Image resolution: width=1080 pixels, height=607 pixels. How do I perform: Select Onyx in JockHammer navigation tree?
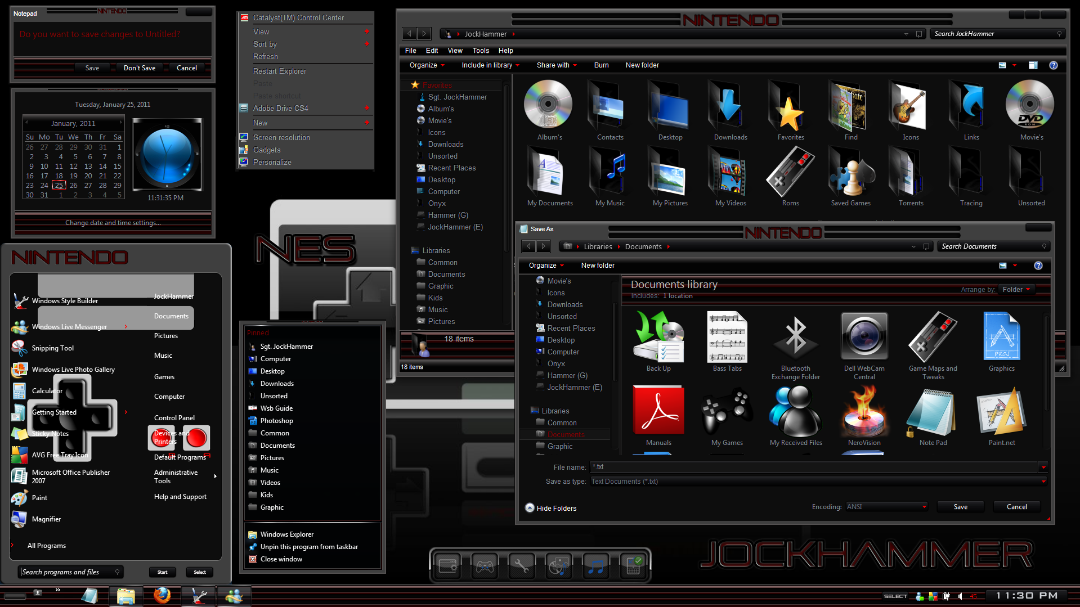click(437, 204)
